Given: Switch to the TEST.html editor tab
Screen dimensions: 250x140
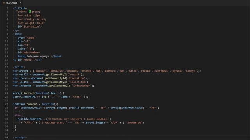Looking at the screenshot, I should click(x=12, y=3).
